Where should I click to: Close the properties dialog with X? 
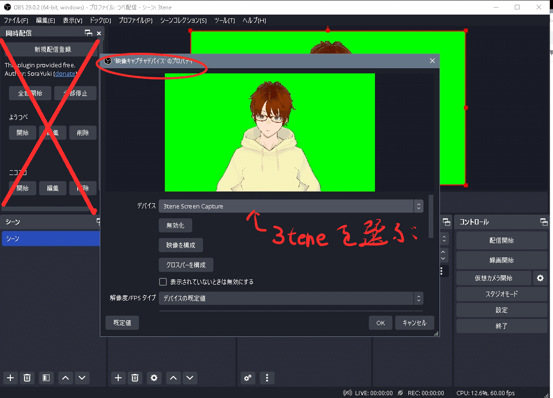[x=432, y=61]
